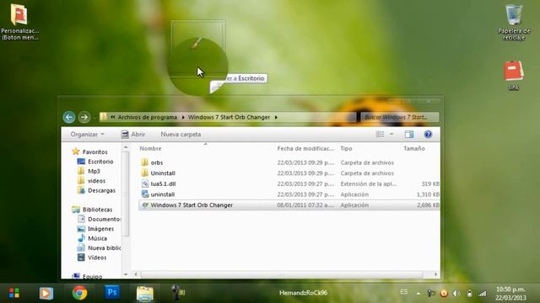Launch the media player taskbar icon

pos(46,293)
